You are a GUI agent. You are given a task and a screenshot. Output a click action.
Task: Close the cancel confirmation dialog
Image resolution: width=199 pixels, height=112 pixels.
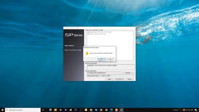(114, 48)
